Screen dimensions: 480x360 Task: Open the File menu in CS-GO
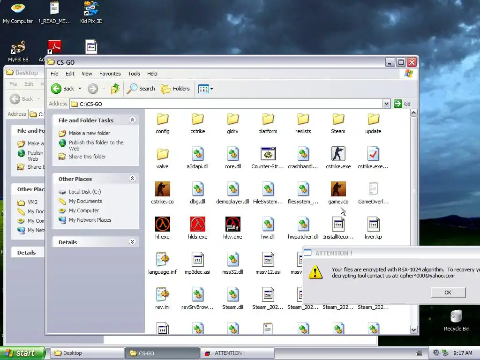tap(54, 74)
